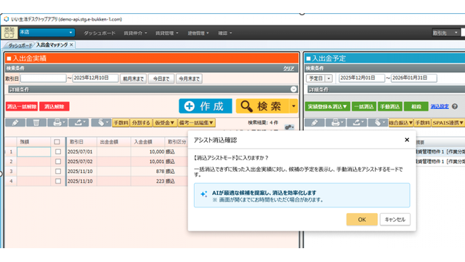Click the red 消込一括解除 button

[x=22, y=106]
